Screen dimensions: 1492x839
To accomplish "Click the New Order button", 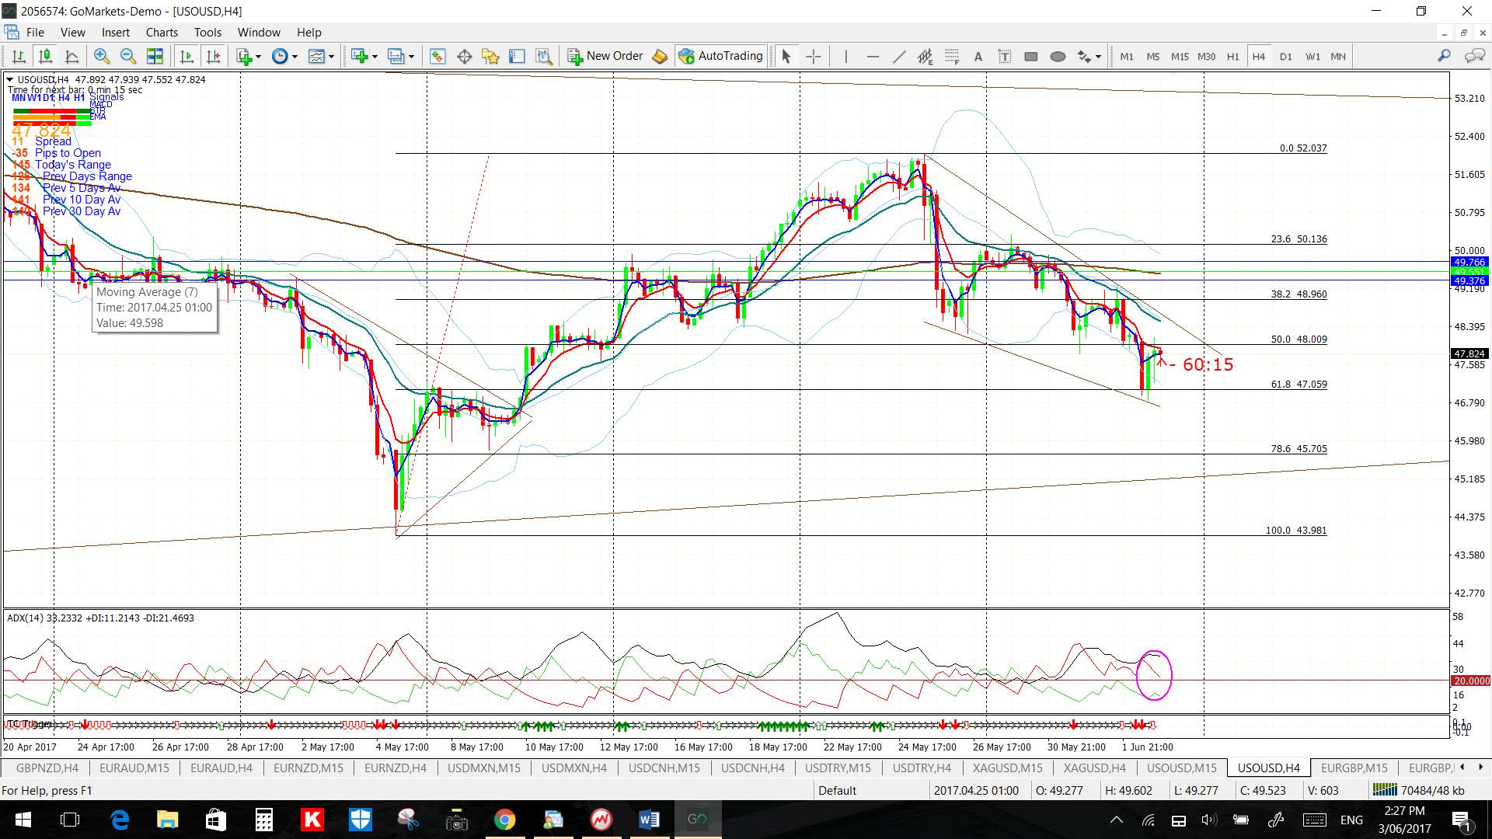I will [605, 56].
